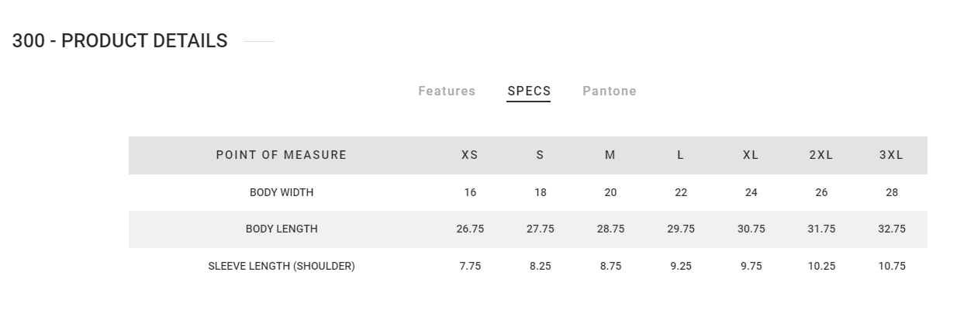This screenshot has height=317, width=957.
Task: Click body width value 16 for XS
Action: pyautogui.click(x=470, y=192)
